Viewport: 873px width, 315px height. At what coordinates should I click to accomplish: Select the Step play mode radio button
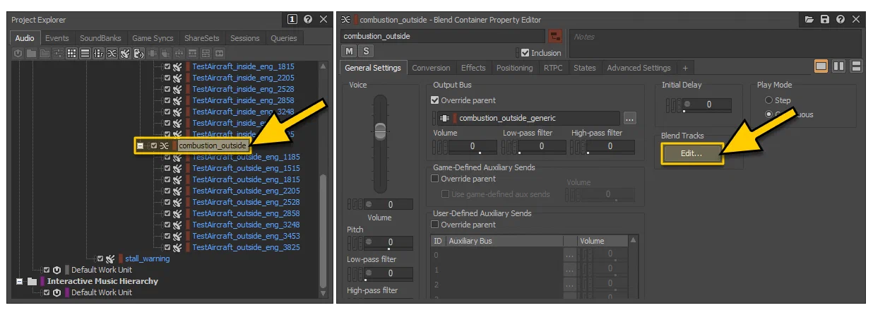pos(768,100)
